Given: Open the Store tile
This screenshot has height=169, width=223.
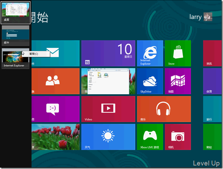Looking at the screenshot, I should point(178,53).
